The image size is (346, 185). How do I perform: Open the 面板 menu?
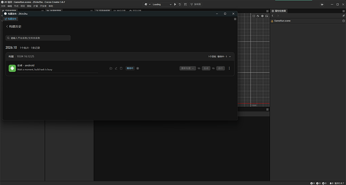(29, 6)
